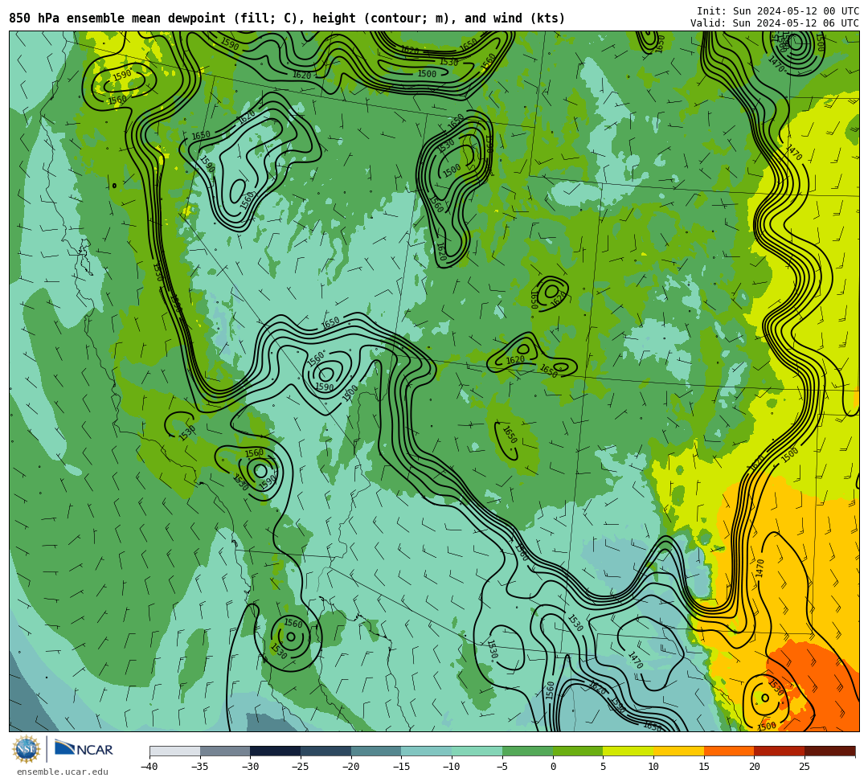Click the 25 colorbar tick label
This screenshot has width=868, height=782.
coord(805,767)
